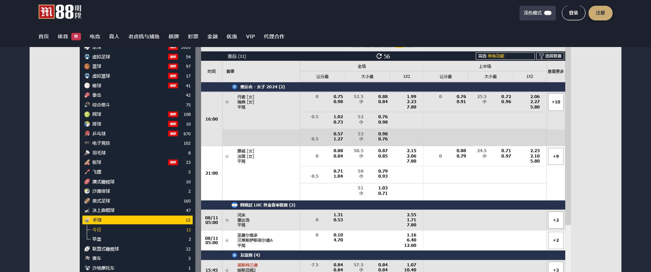Click the 诺斯特兰德 team name

(247, 265)
